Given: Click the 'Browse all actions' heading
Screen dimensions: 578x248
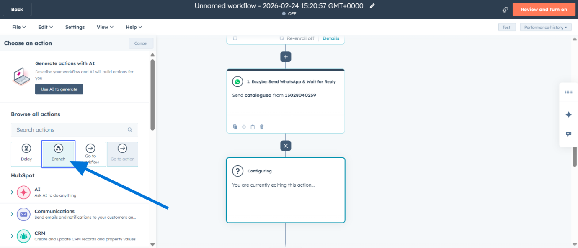Looking at the screenshot, I should [x=36, y=114].
